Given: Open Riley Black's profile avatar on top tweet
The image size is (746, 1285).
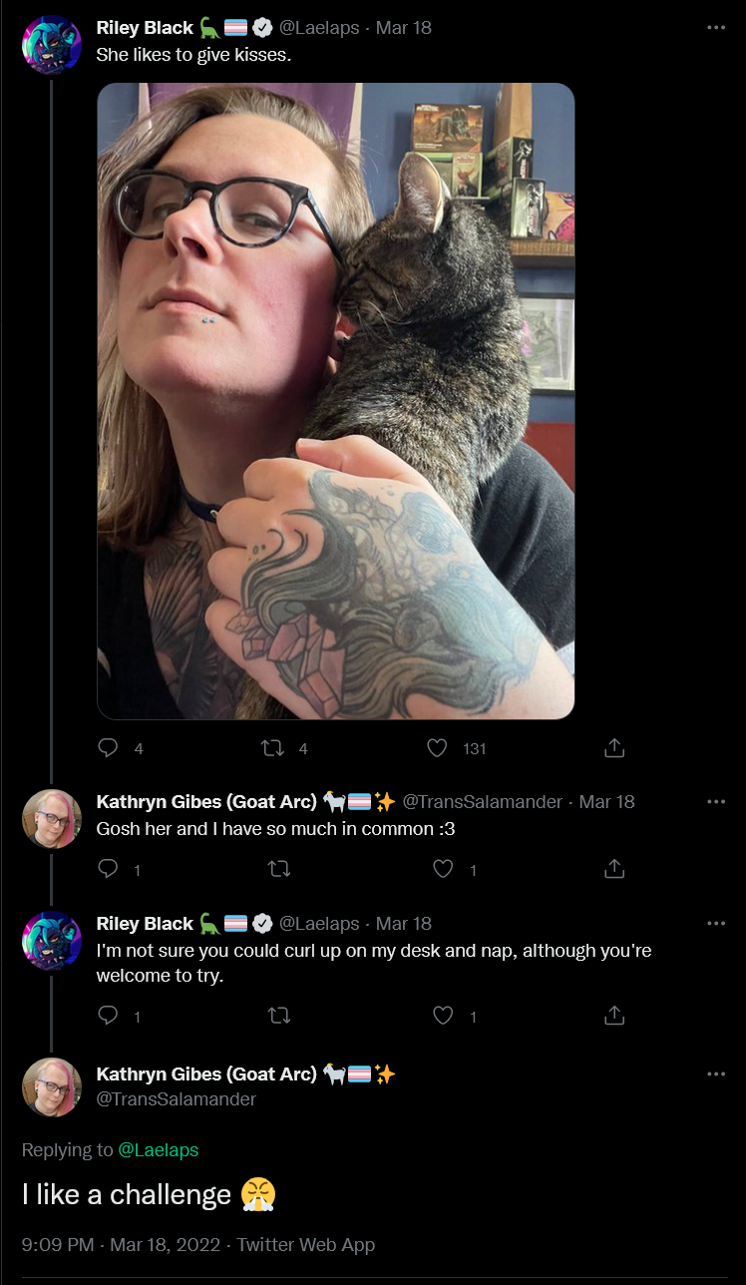Looking at the screenshot, I should pyautogui.click(x=52, y=45).
